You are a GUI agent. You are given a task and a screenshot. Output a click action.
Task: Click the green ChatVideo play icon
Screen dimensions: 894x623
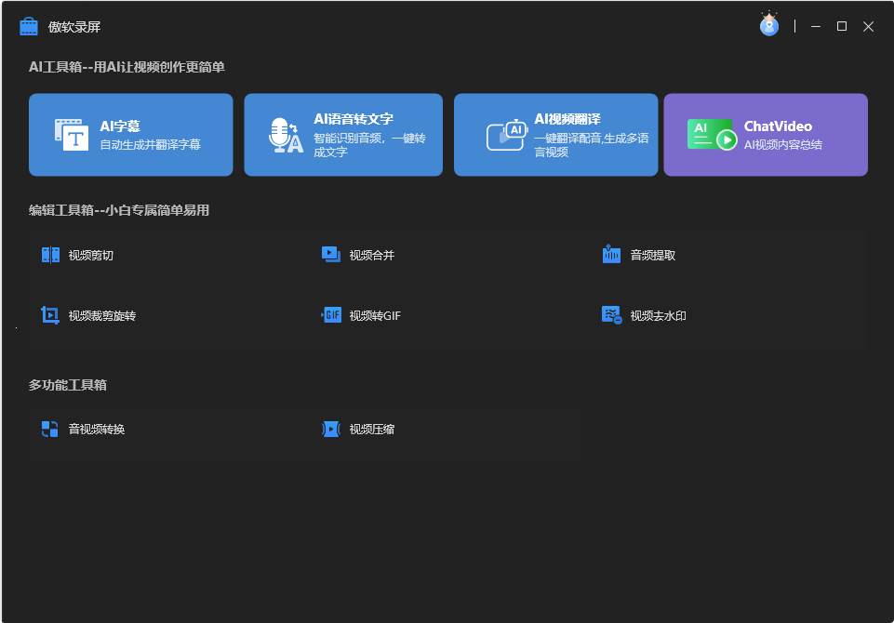[x=712, y=135]
